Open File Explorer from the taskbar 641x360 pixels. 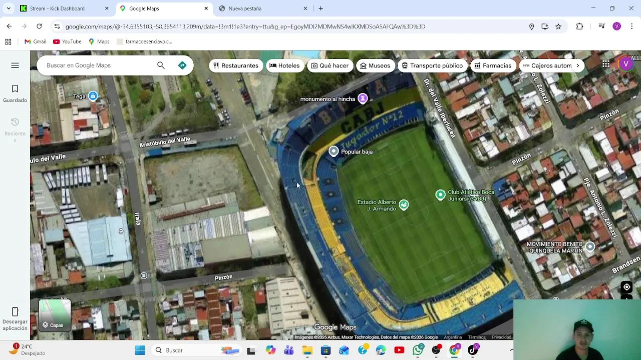(307, 350)
